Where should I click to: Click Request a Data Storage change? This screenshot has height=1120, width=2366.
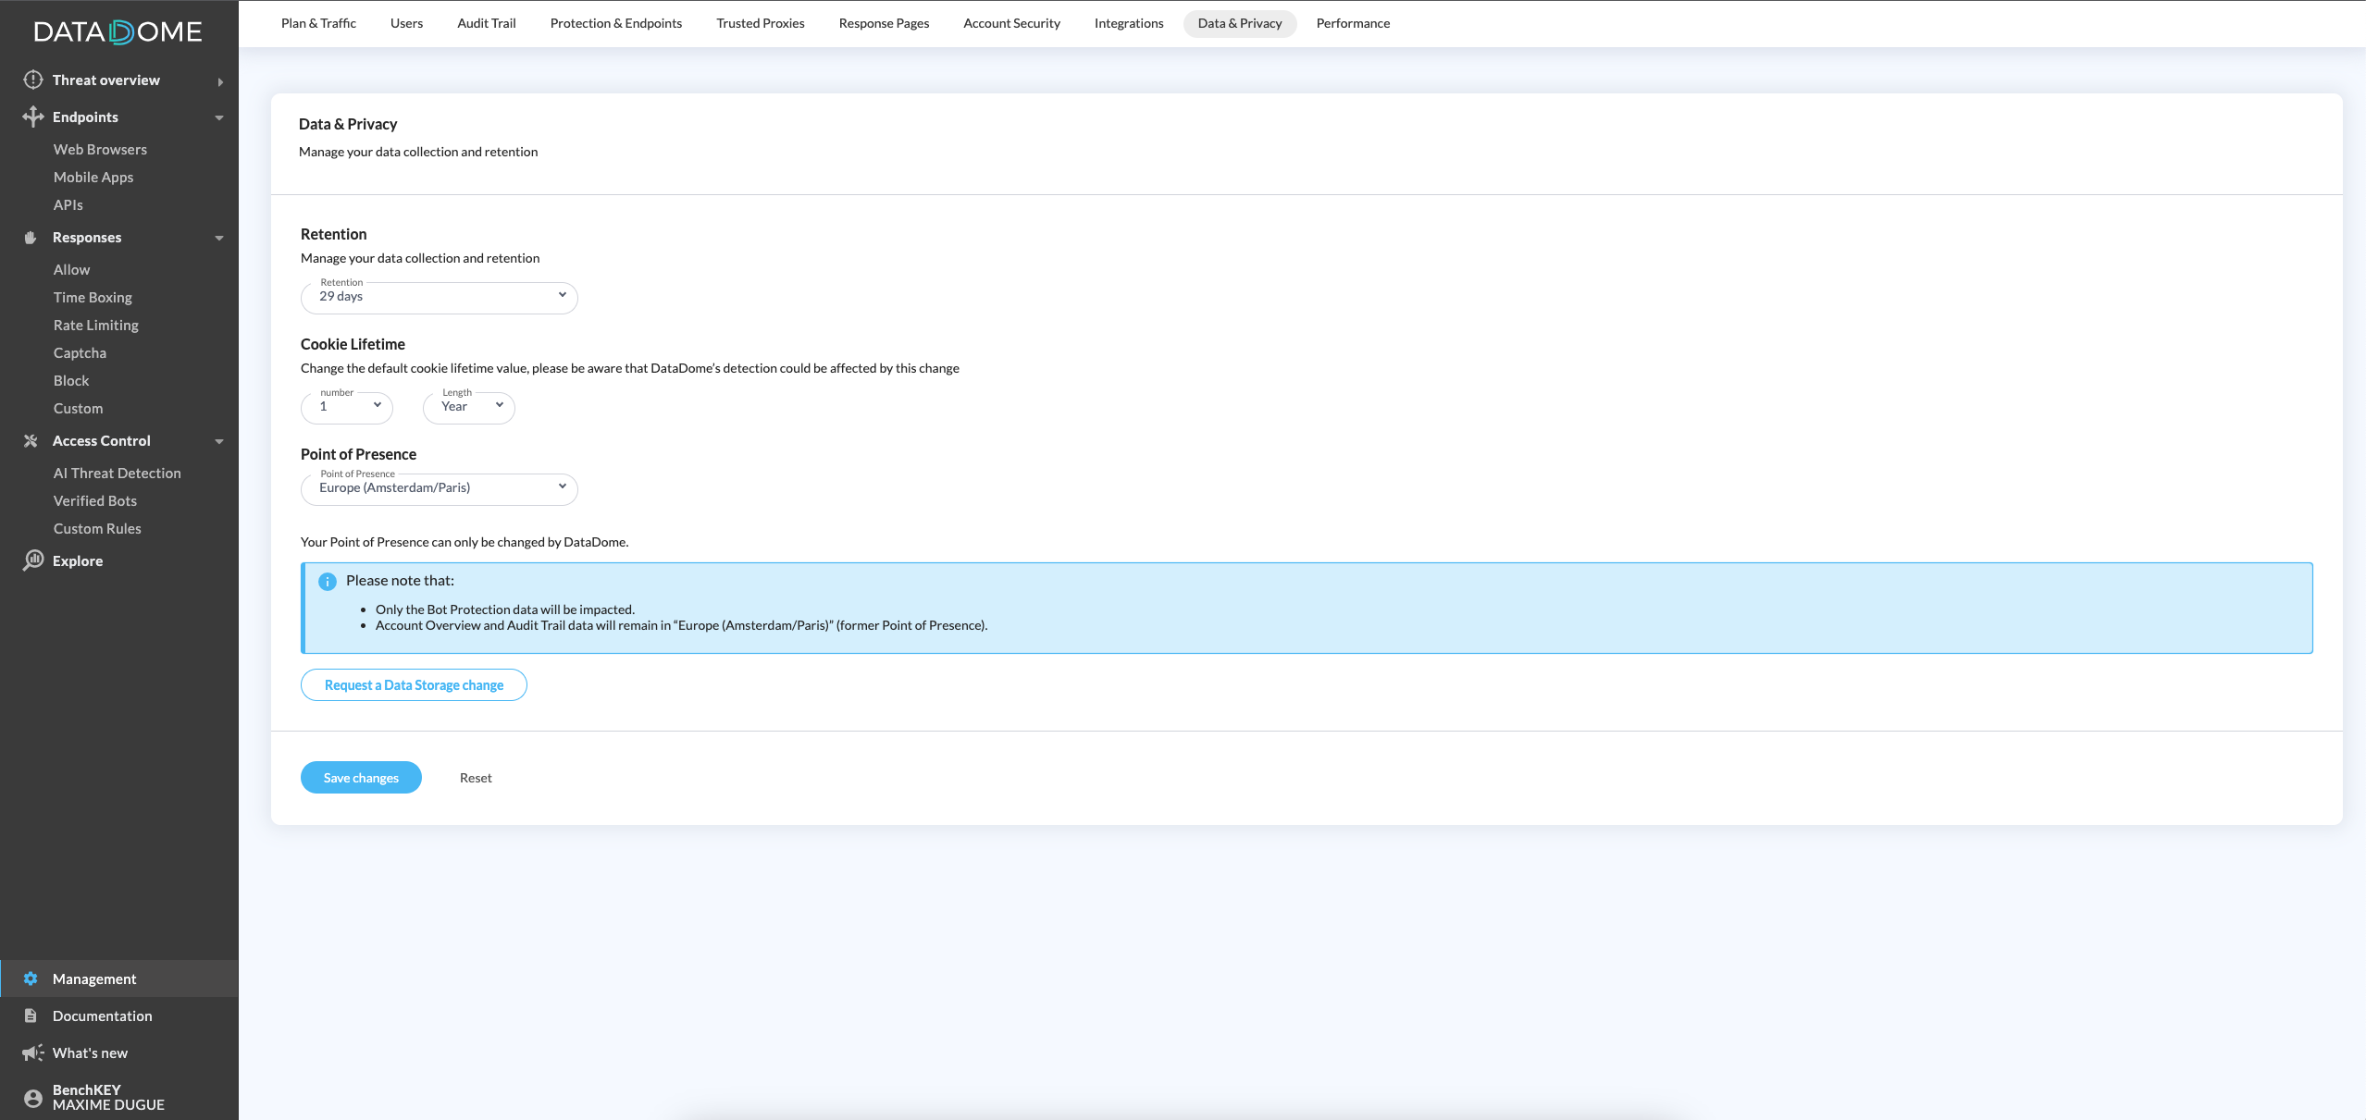pyautogui.click(x=414, y=685)
